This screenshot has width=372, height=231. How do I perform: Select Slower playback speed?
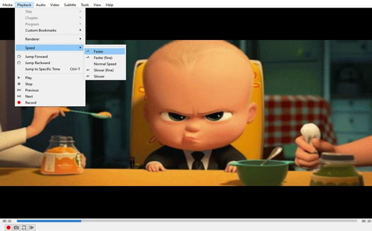[x=105, y=76]
